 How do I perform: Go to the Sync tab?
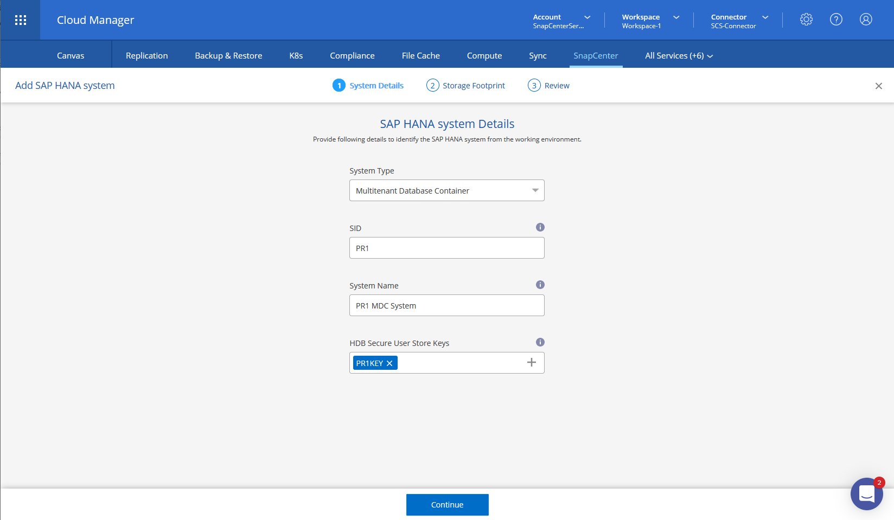pos(538,55)
